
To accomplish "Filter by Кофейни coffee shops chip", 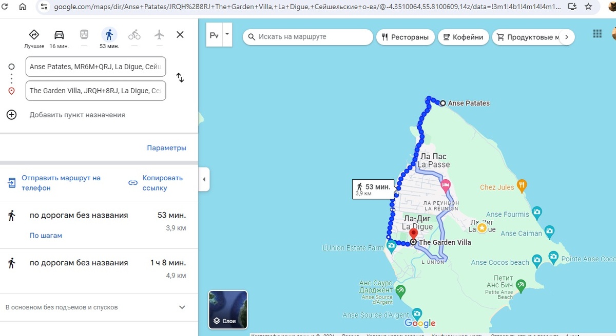I will click(463, 37).
